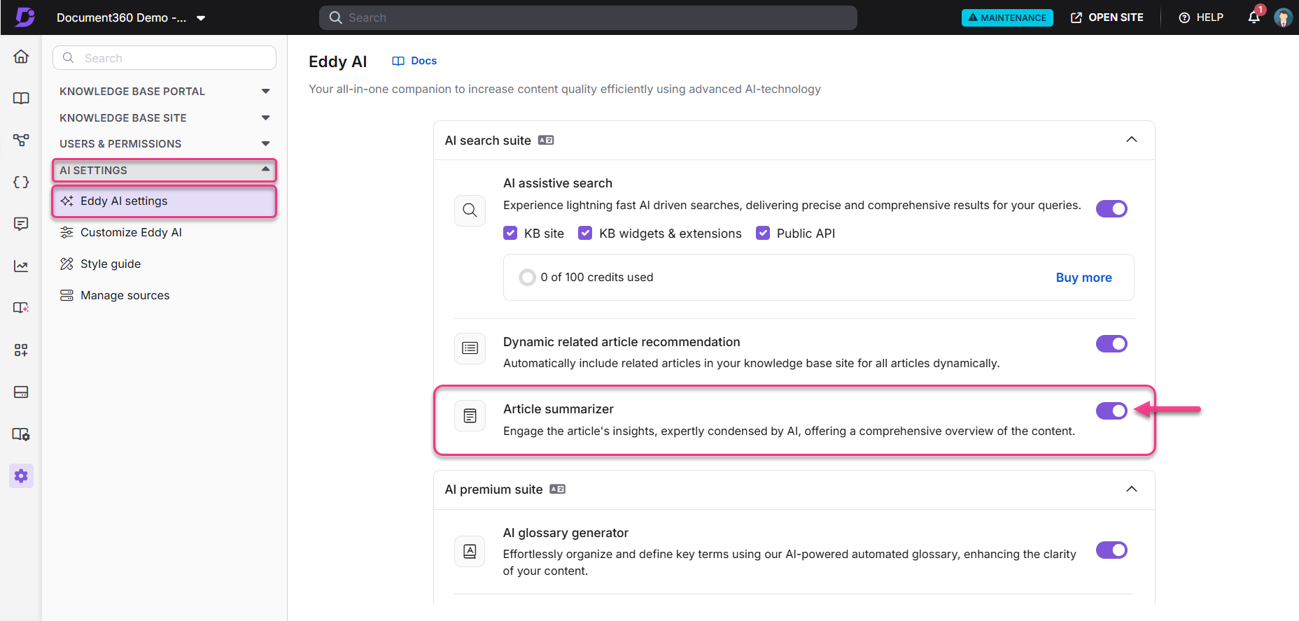The height and width of the screenshot is (621, 1299).
Task: Click the 'Eddy AI' page title
Action: (338, 62)
